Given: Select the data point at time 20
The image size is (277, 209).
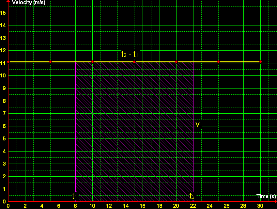Looking at the screenshot, I should (x=176, y=61).
